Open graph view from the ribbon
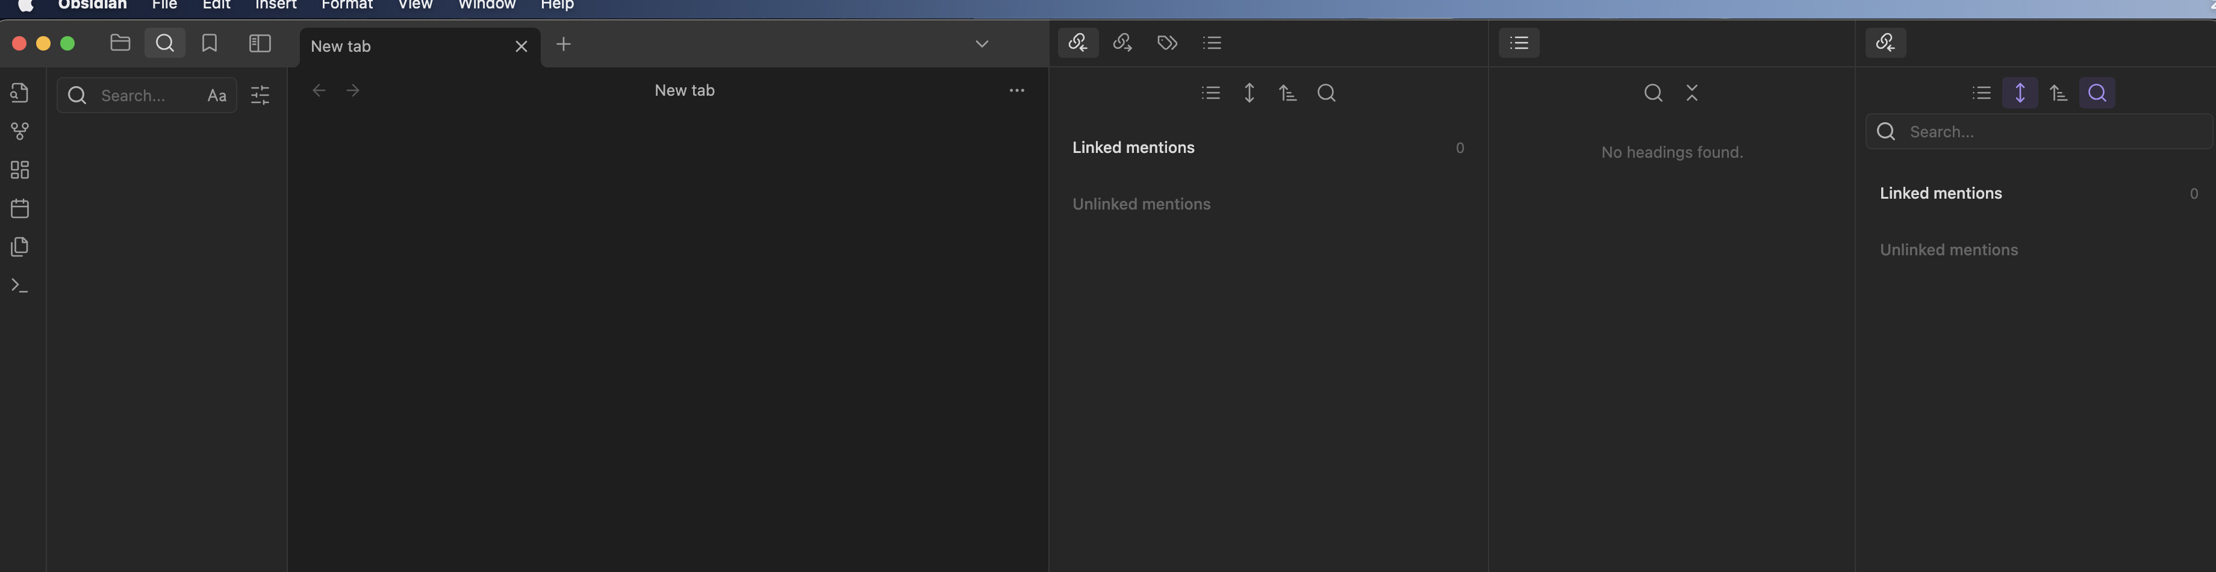2216x572 pixels. pos(20,131)
